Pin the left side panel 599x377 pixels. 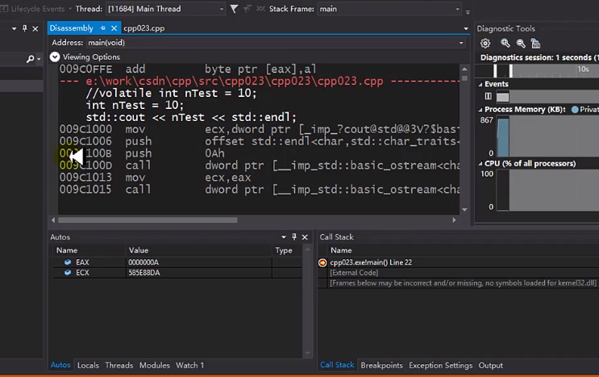[25, 28]
